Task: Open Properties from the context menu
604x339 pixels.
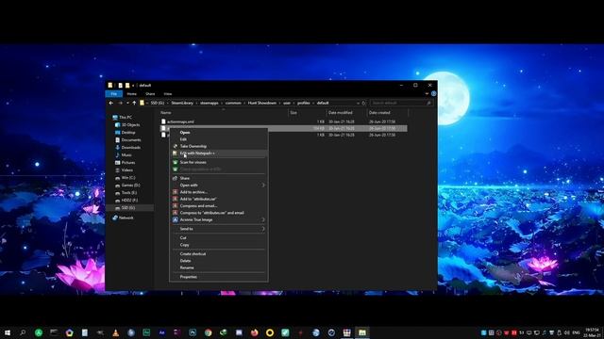Action: 219,277
